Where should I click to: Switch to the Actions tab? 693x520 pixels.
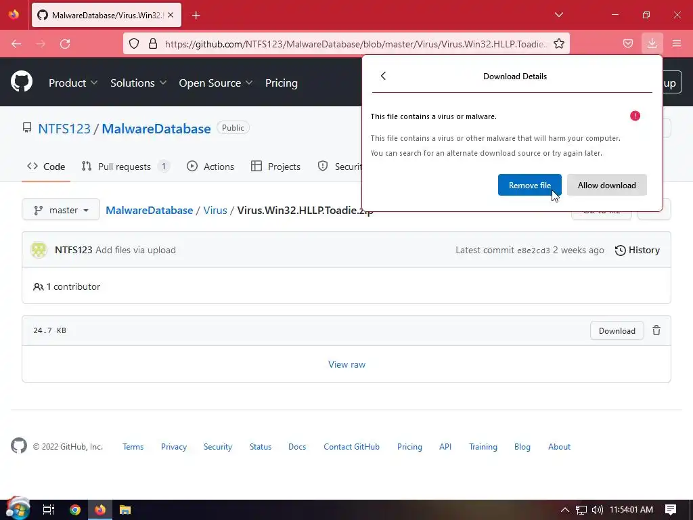tap(210, 167)
